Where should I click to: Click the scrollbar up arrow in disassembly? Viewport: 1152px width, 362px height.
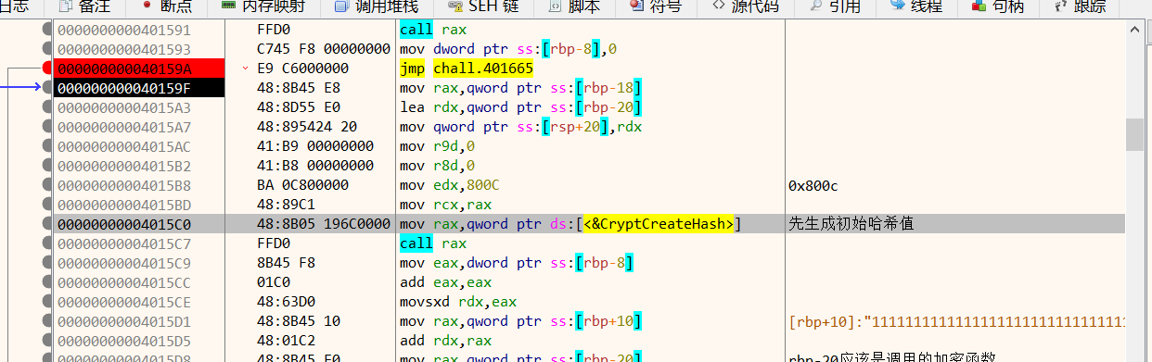(1134, 29)
